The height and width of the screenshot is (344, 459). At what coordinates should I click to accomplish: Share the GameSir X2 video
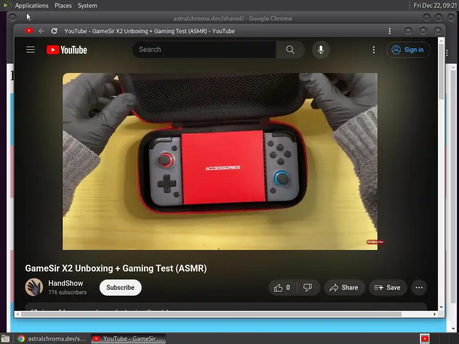pos(344,288)
